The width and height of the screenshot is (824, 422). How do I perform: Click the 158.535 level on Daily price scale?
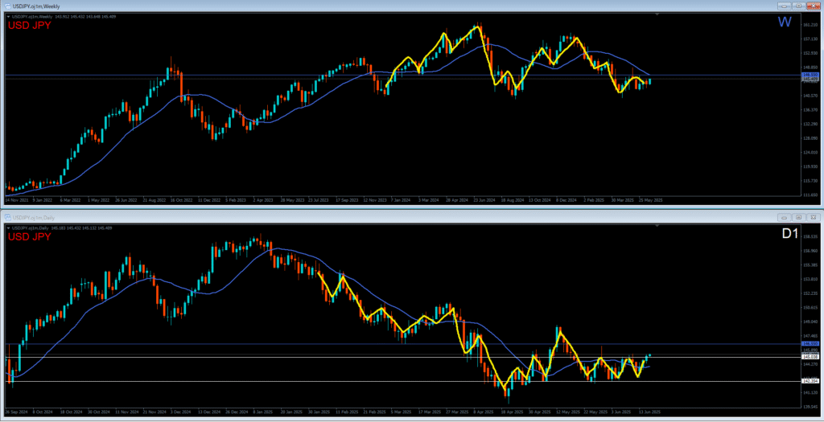coord(811,237)
